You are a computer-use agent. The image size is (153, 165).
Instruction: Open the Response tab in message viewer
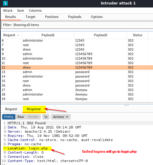pos(34,109)
